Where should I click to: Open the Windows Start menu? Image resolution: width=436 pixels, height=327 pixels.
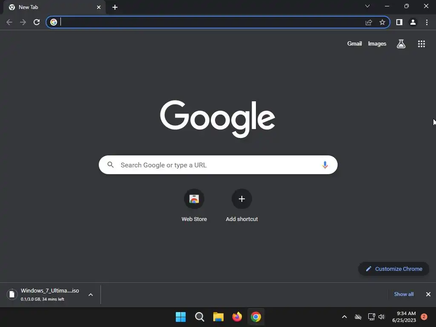181,317
